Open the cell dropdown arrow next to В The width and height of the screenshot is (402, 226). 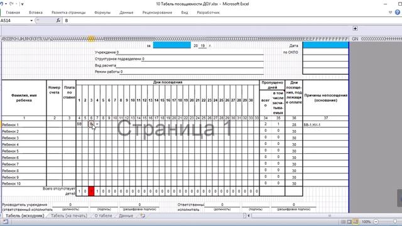pos(97,124)
